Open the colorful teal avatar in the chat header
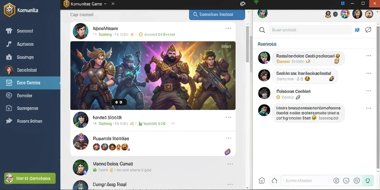 point(345,14)
